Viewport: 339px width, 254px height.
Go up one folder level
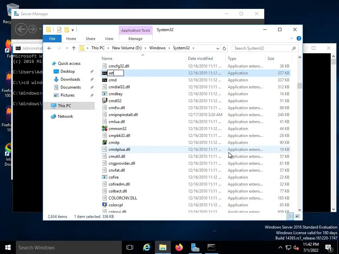tap(74, 48)
